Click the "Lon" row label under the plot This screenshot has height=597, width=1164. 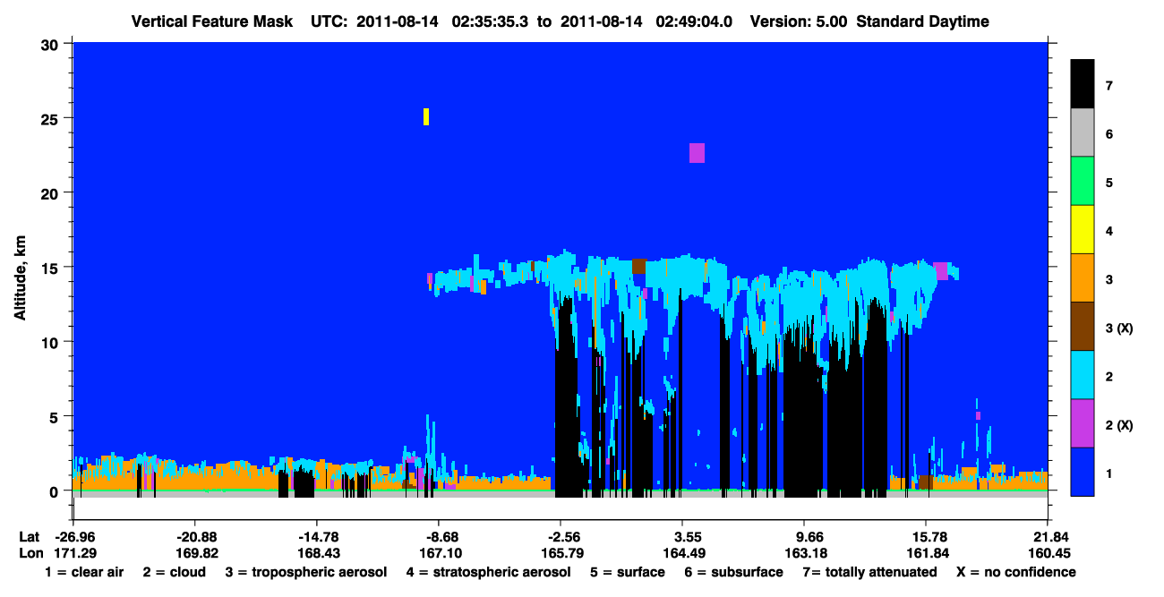click(x=30, y=553)
